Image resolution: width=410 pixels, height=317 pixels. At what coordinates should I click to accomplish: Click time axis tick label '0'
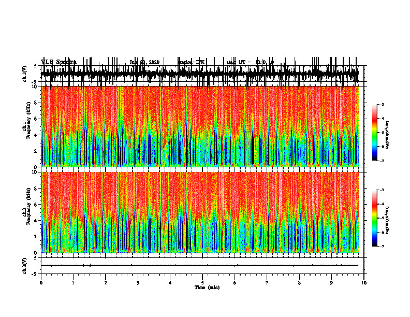click(x=41, y=283)
